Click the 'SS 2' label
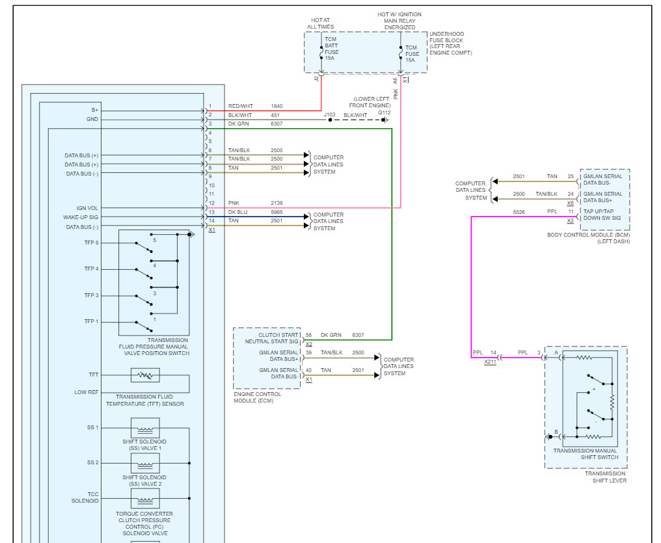 (93, 462)
